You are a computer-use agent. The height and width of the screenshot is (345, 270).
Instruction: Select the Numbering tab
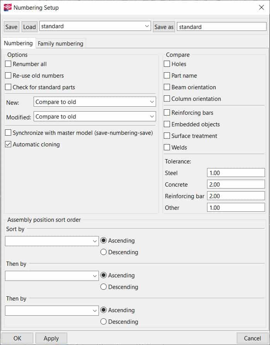18,43
